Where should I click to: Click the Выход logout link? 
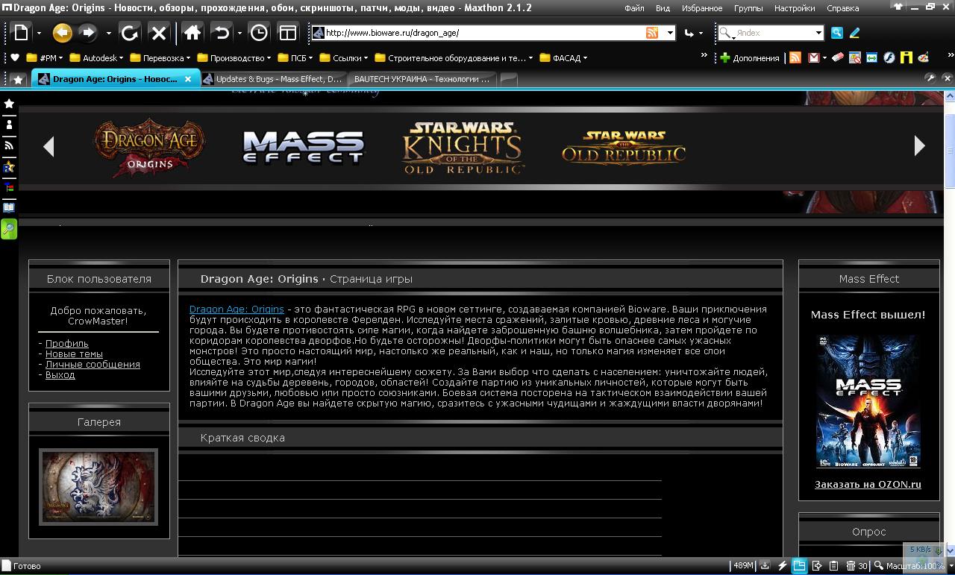coord(60,375)
